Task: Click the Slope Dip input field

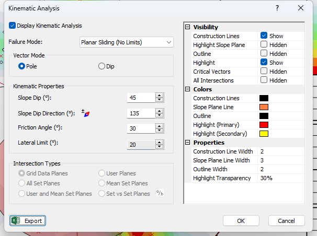Action: pyautogui.click(x=141, y=98)
